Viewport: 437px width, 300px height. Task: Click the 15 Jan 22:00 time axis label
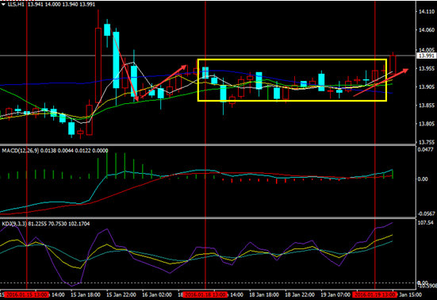[121, 294]
